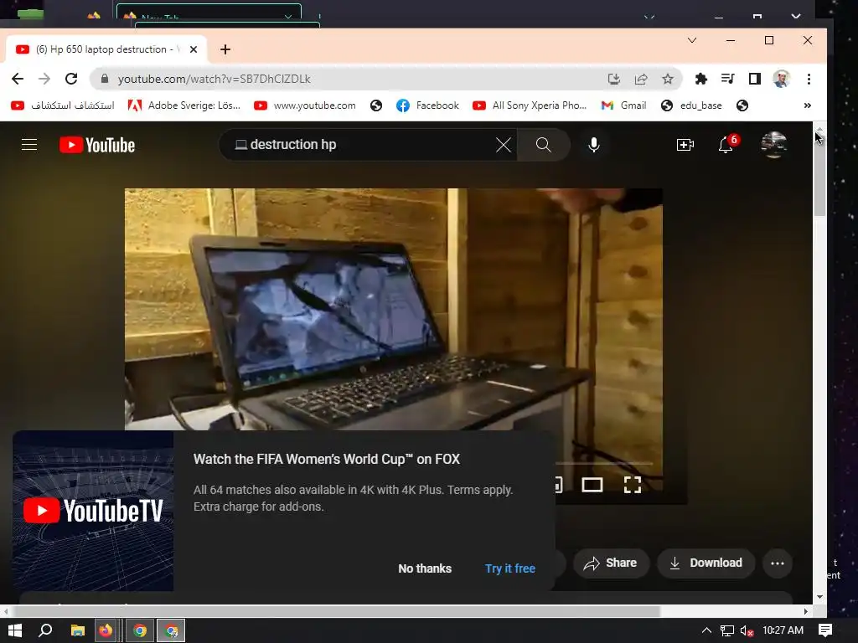Go back in browser history
This screenshot has width=858, height=643.
pos(18,79)
